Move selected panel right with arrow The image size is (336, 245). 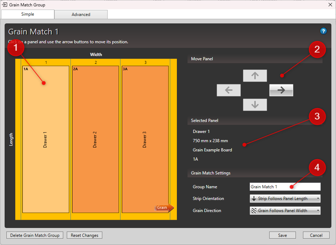point(281,90)
